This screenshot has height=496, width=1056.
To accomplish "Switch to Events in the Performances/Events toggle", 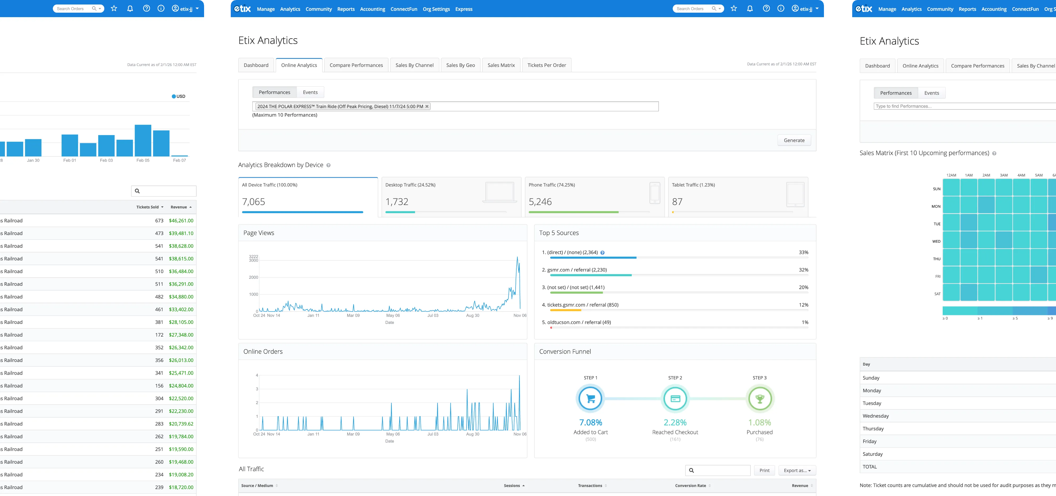I will pos(310,92).
